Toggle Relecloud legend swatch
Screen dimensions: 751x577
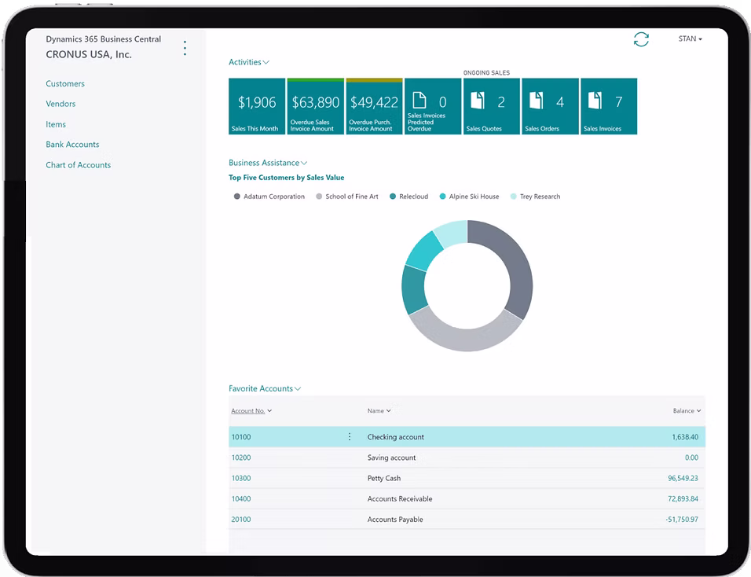[393, 197]
